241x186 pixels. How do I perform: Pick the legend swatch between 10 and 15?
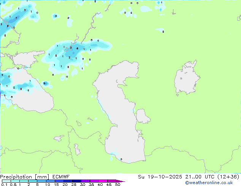(x=50, y=181)
